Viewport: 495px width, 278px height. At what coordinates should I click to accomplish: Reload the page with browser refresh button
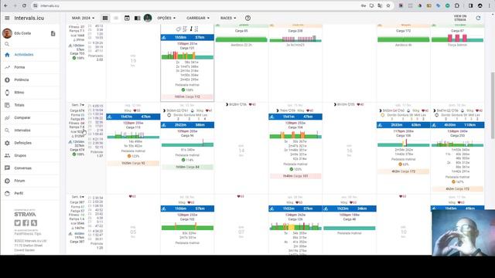click(x=24, y=5)
